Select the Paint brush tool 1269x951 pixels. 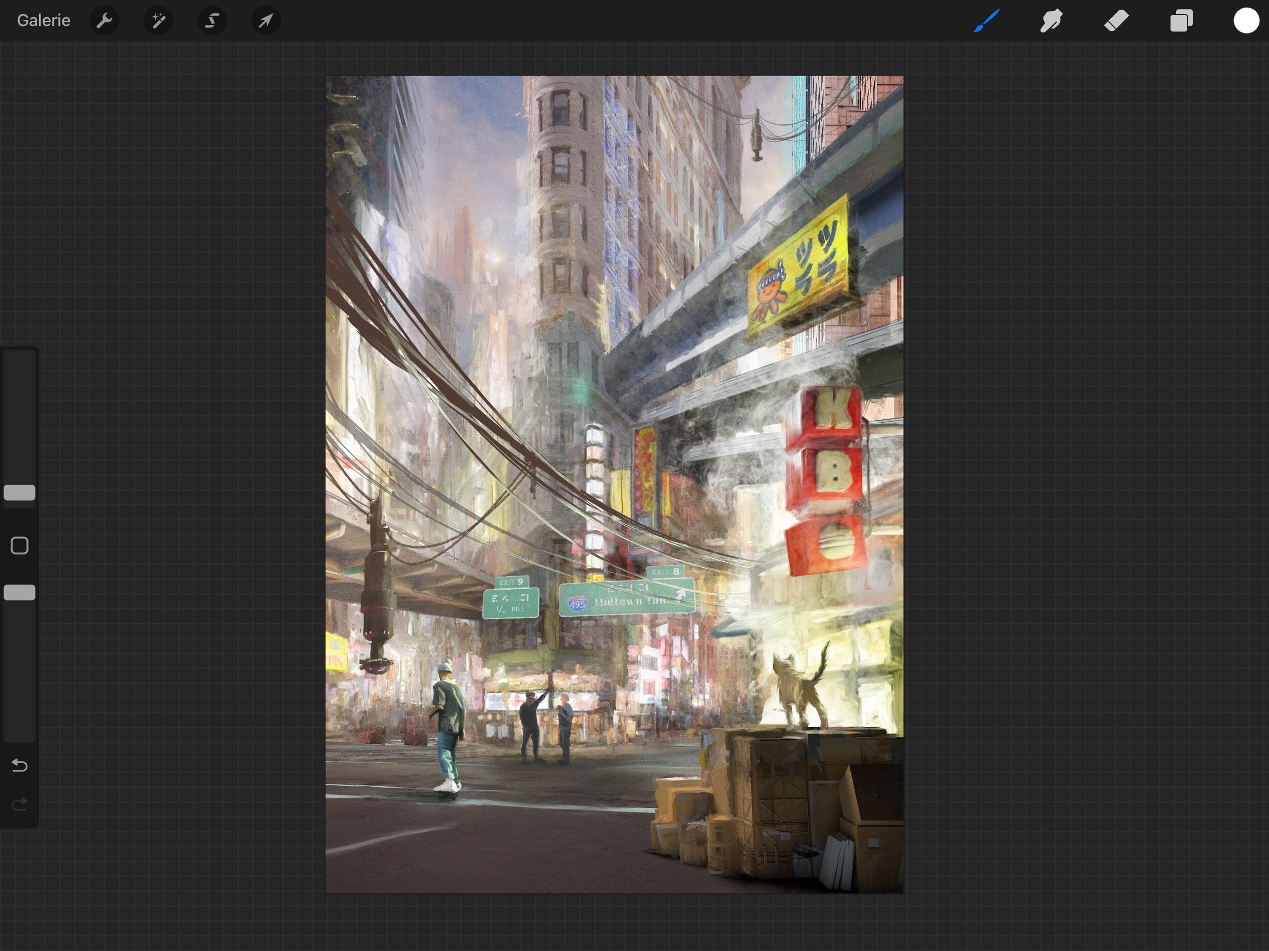coord(986,21)
